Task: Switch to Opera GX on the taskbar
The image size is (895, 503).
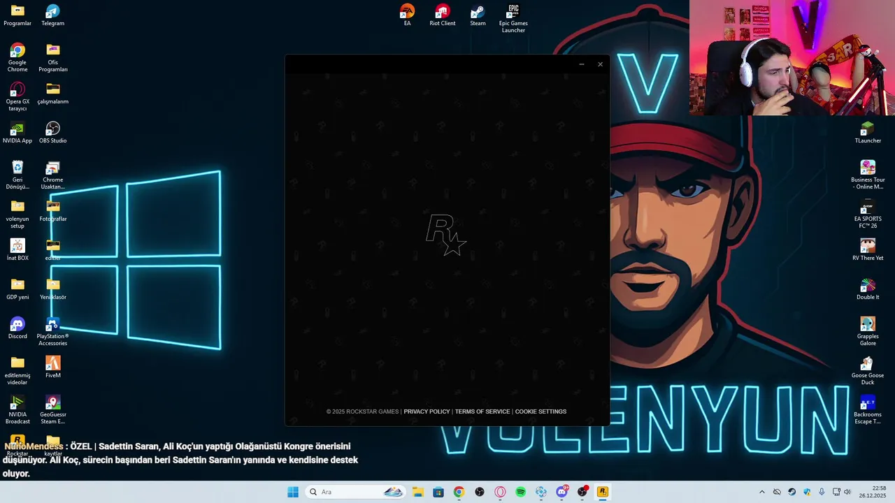Action: tap(500, 492)
